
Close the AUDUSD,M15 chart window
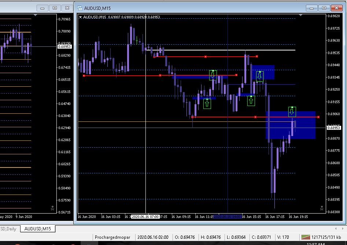[x=337, y=8]
